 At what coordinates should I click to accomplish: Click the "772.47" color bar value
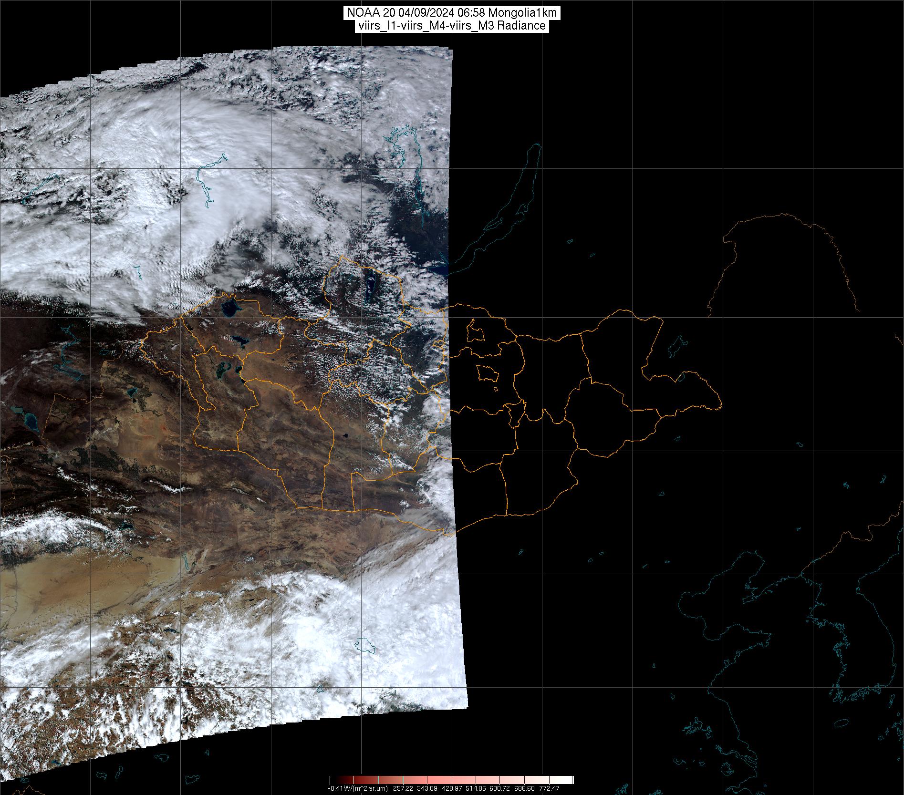[x=549, y=788]
